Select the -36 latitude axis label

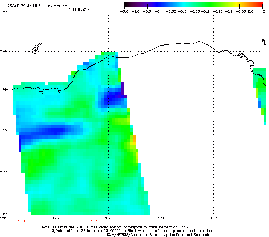[x=3, y=130]
